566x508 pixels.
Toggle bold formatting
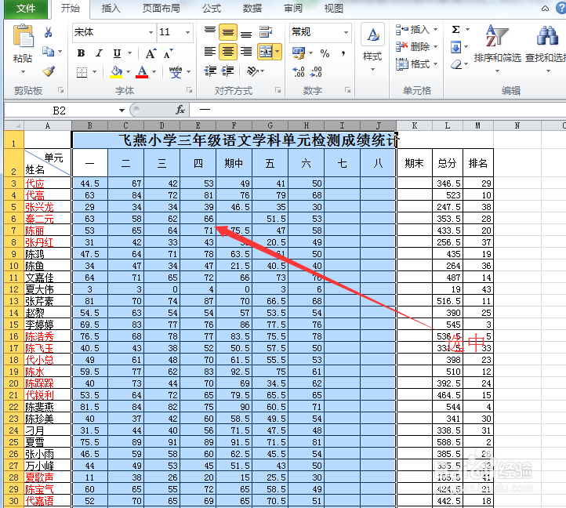tap(82, 53)
